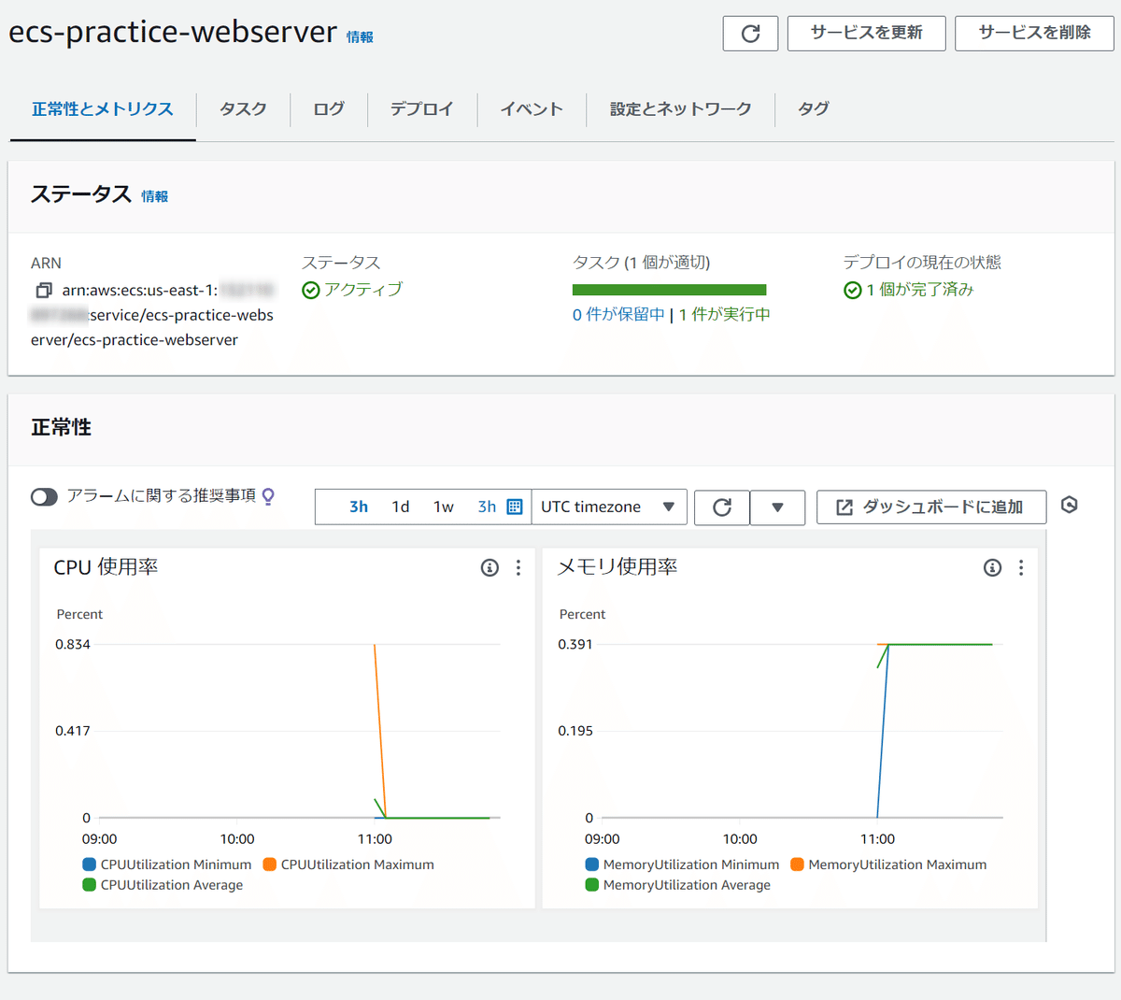The width and height of the screenshot is (1121, 1000).
Task: Click the service refresh icon button
Action: pyautogui.click(x=750, y=34)
